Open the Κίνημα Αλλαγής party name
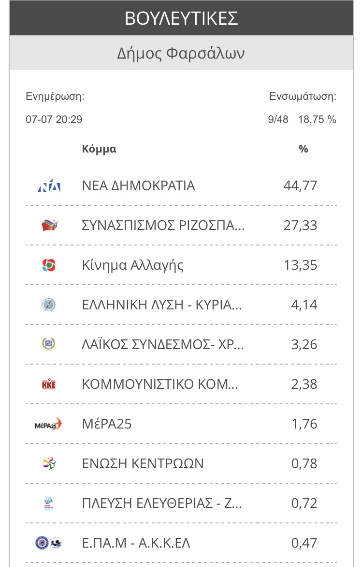Image resolution: width=361 pixels, height=567 pixels. click(132, 265)
